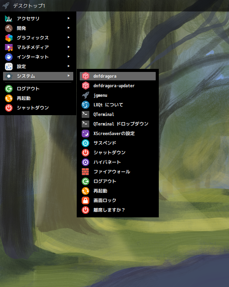Open the 設定 menu category label
Screen dimensions: 229x287
21,67
